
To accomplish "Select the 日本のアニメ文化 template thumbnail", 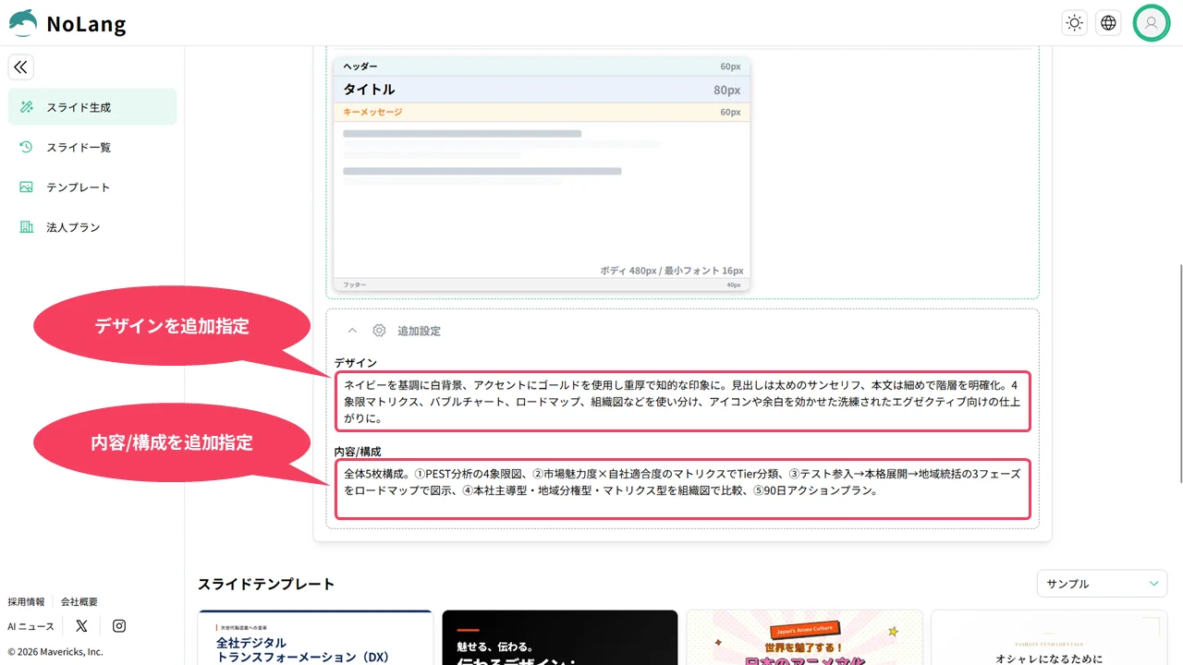I will click(x=804, y=637).
